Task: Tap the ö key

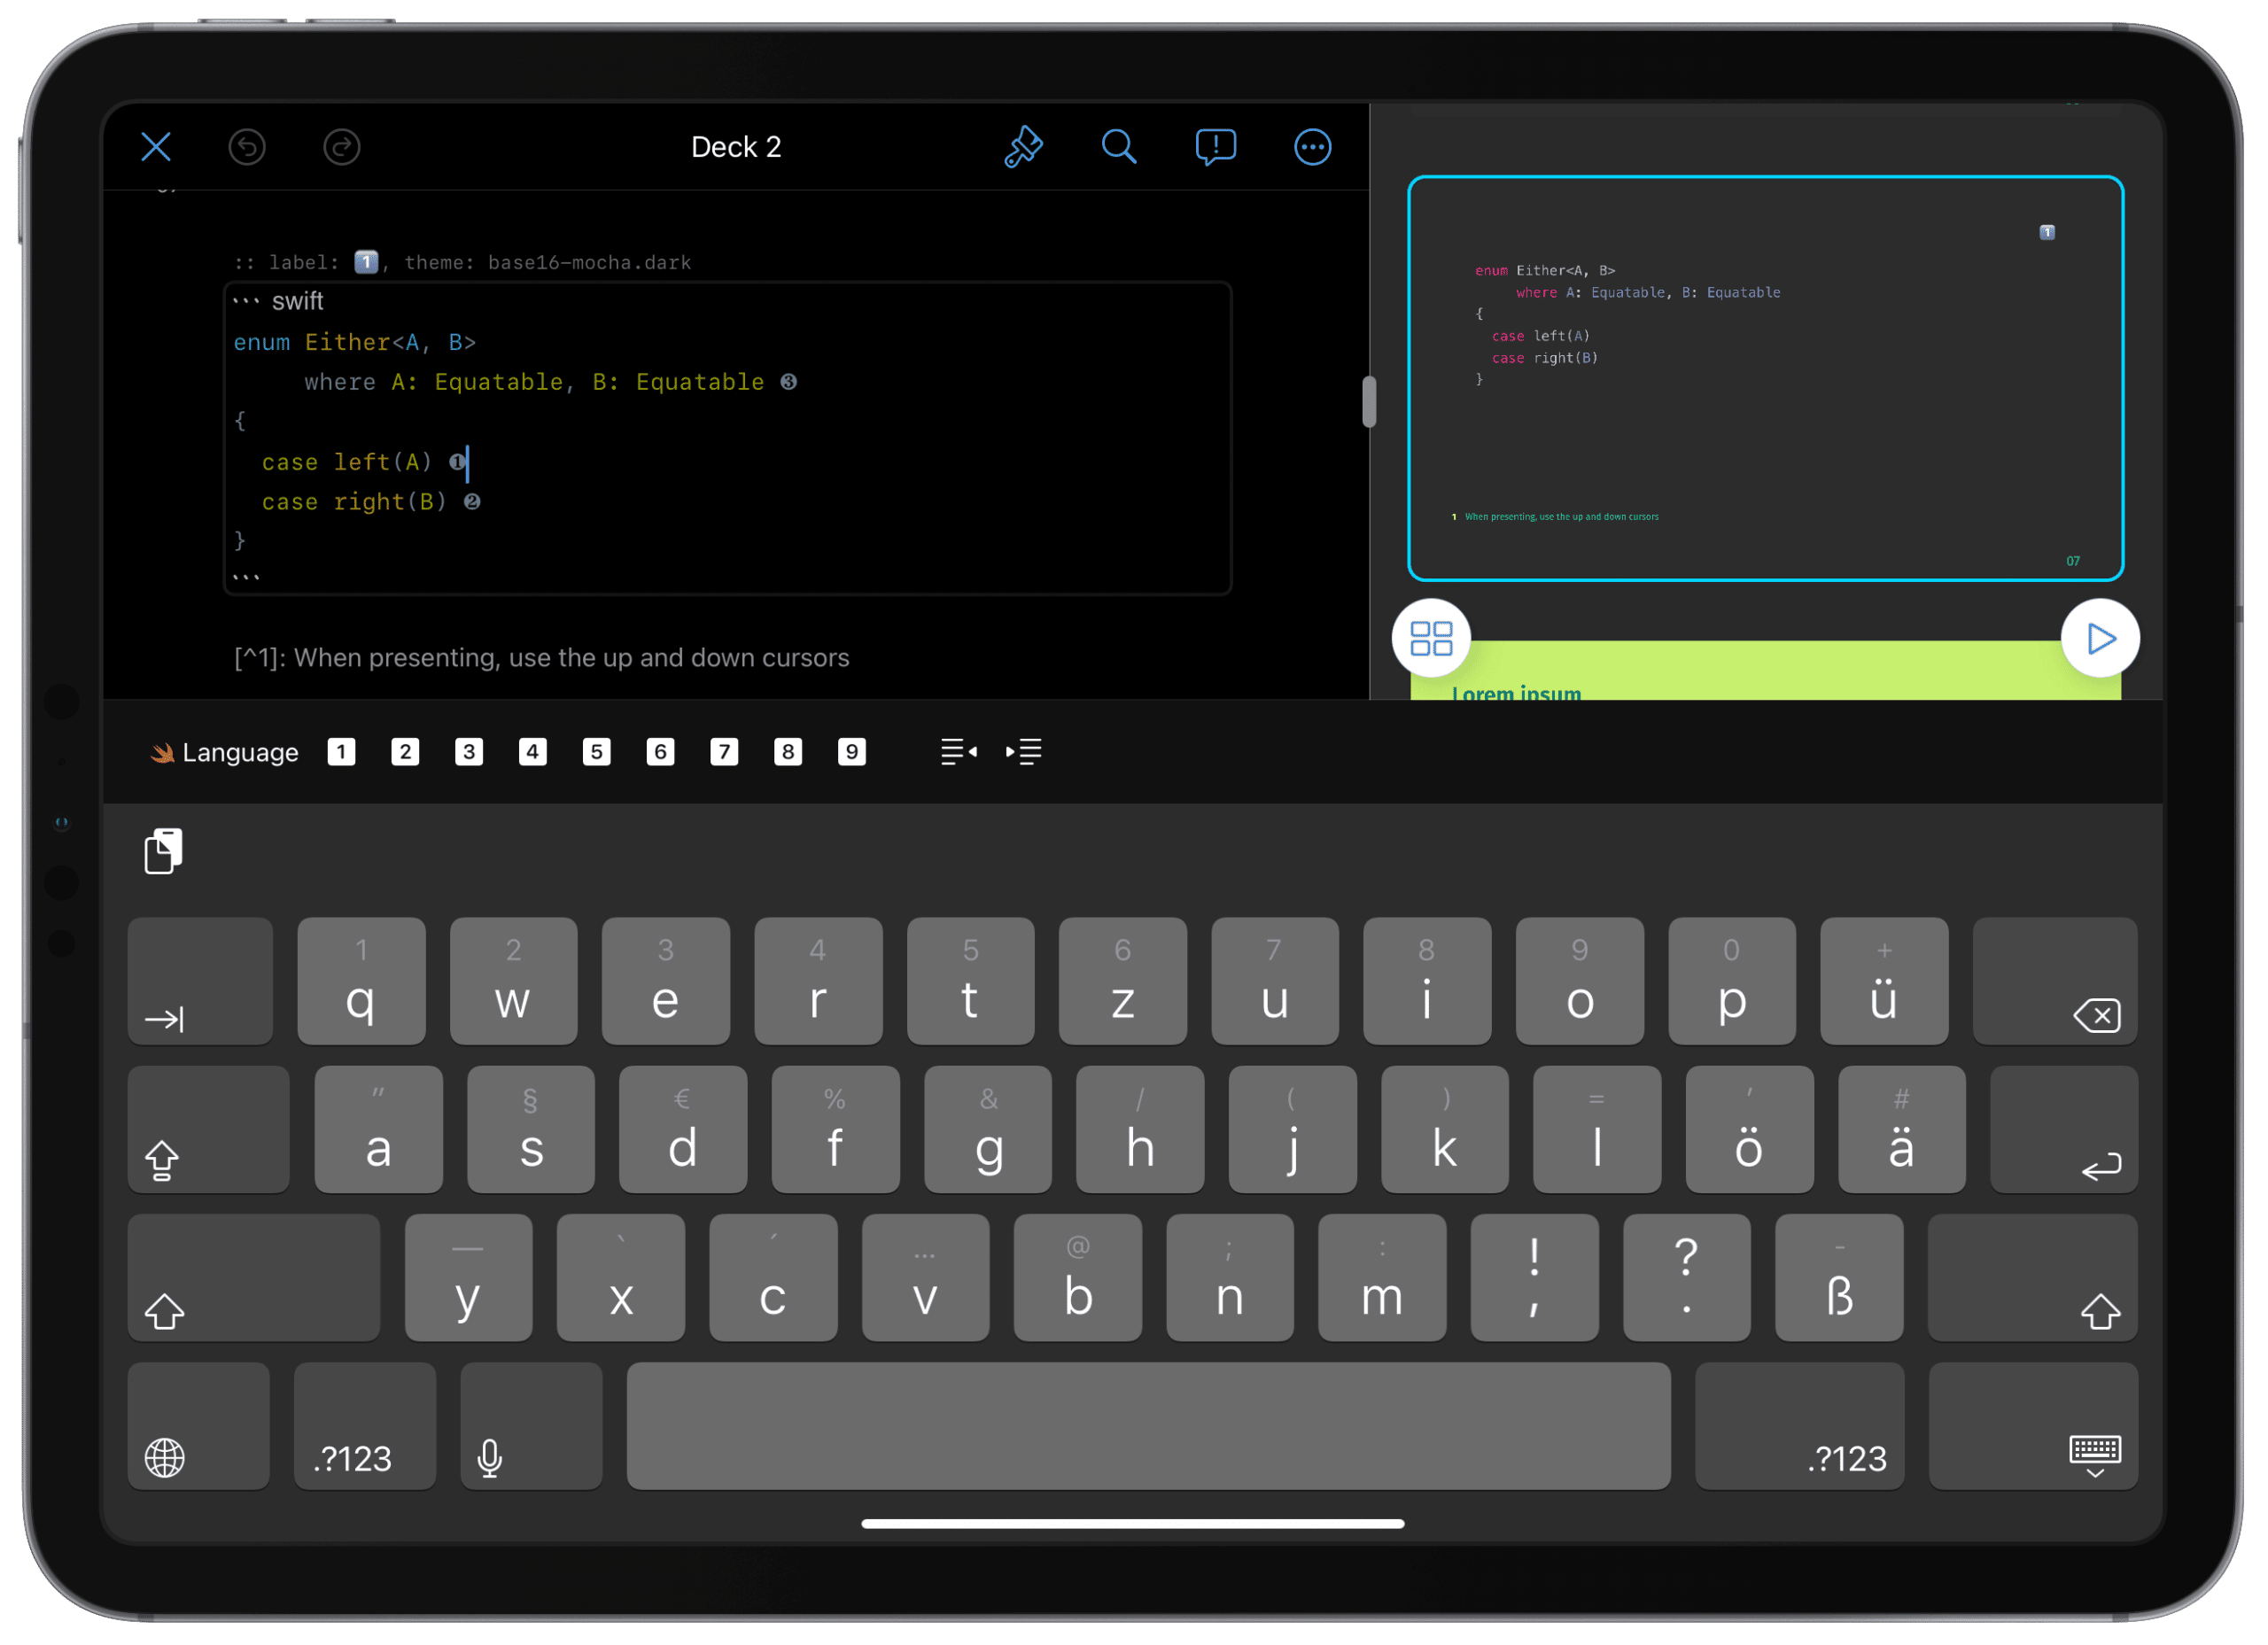Action: [x=1749, y=1129]
